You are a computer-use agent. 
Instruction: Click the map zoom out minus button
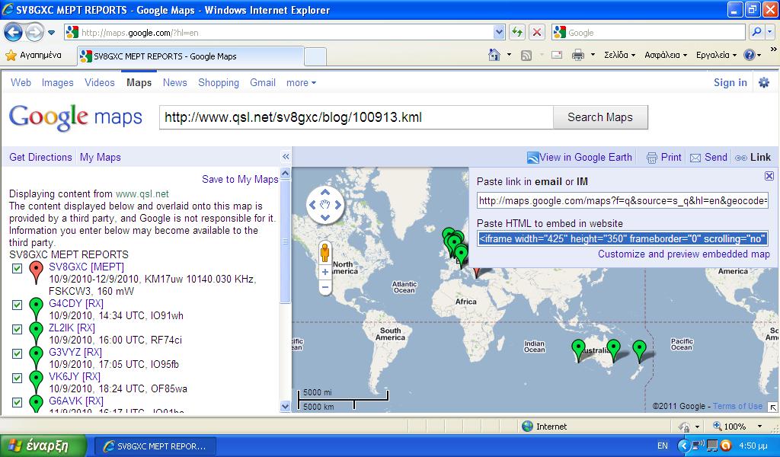click(x=324, y=287)
